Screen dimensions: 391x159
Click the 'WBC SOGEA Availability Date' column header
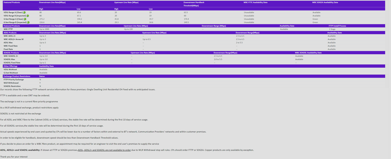click(325, 2)
